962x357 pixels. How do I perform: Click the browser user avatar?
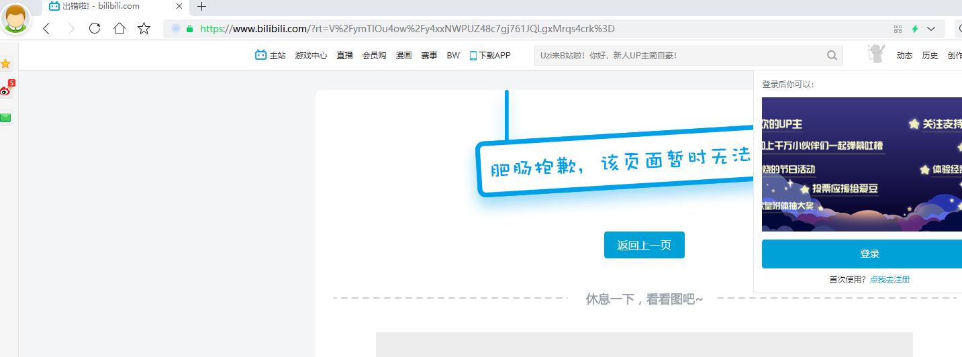point(15,18)
